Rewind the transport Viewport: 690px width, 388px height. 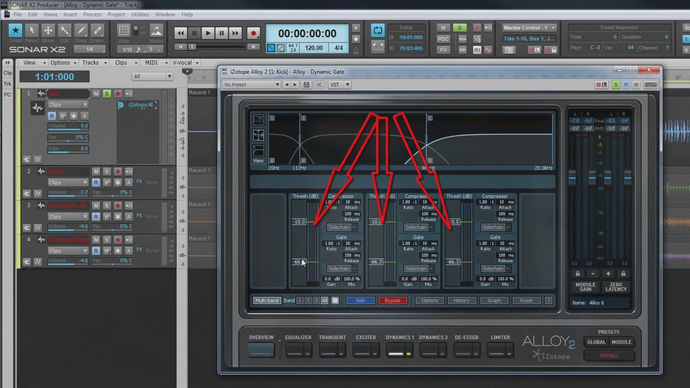(x=181, y=33)
